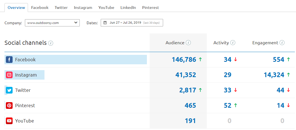Viewport: 296px width, 130px height.
Task: Click the Engagement column header
Action: coord(265,43)
